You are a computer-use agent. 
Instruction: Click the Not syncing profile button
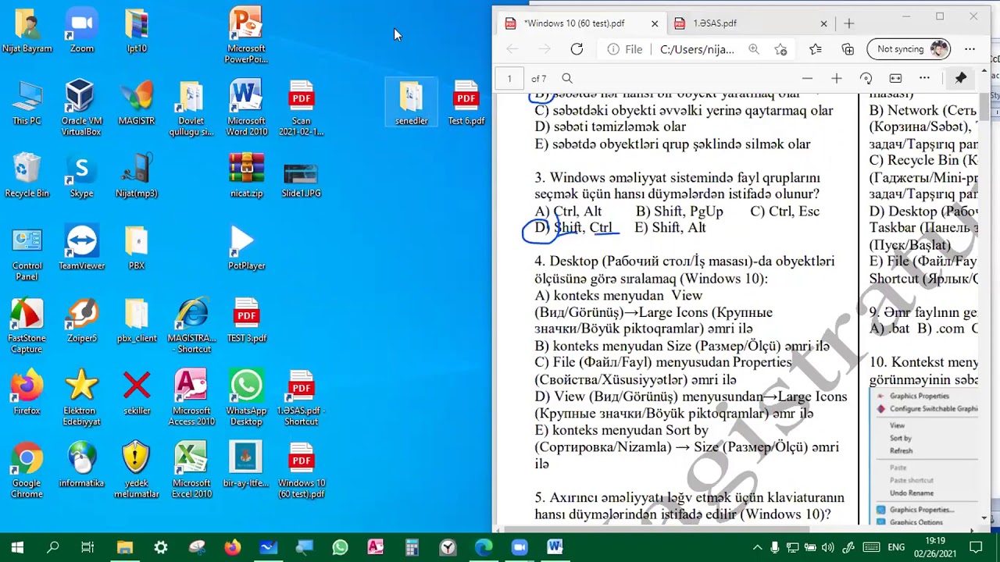[x=908, y=49]
